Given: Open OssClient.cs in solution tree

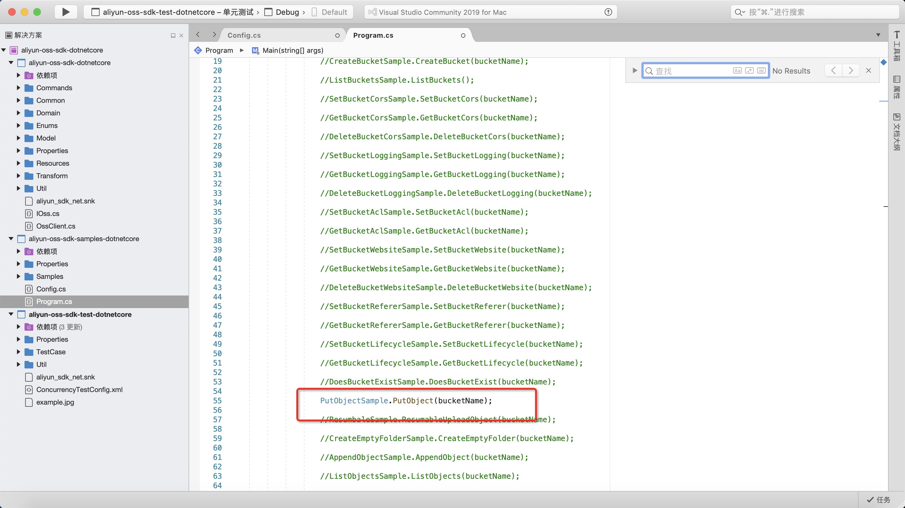Looking at the screenshot, I should pyautogui.click(x=56, y=226).
